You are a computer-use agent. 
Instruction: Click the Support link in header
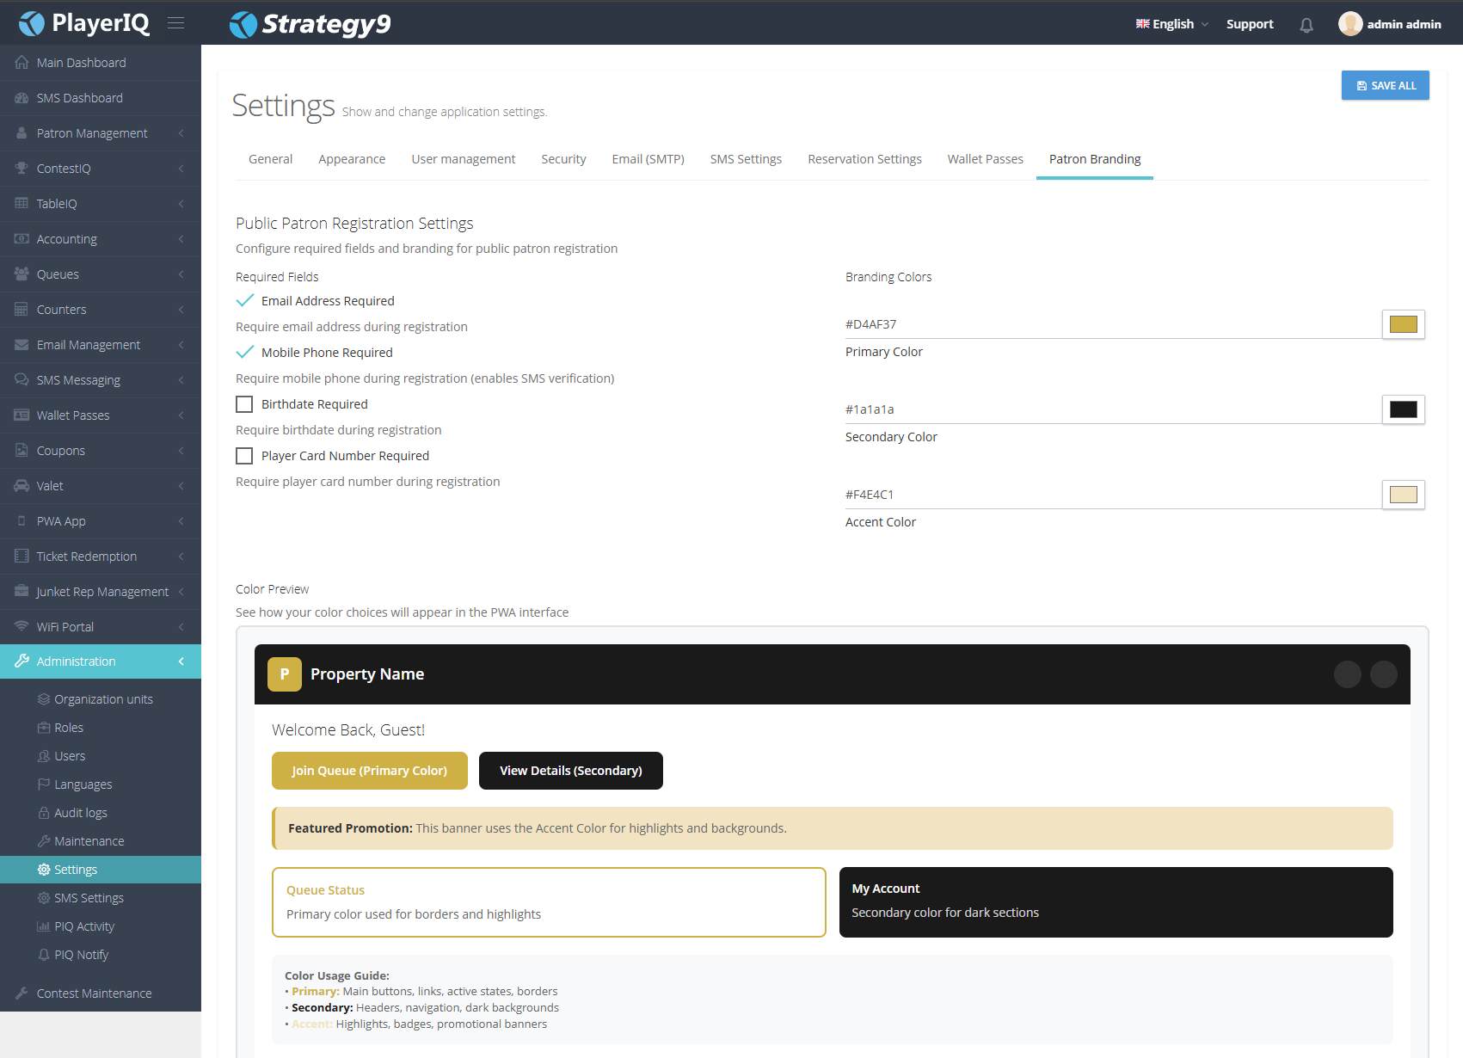tap(1249, 24)
